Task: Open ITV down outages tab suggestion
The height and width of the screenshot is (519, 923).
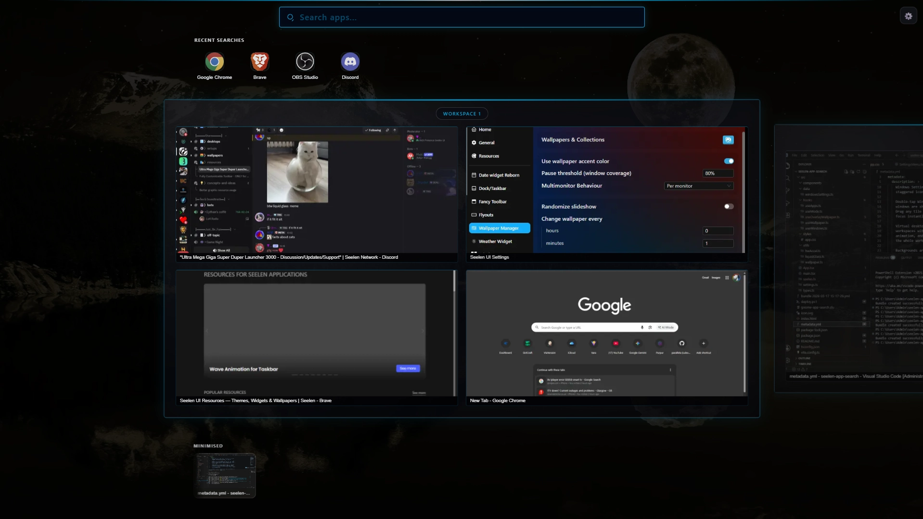Action: point(604,392)
